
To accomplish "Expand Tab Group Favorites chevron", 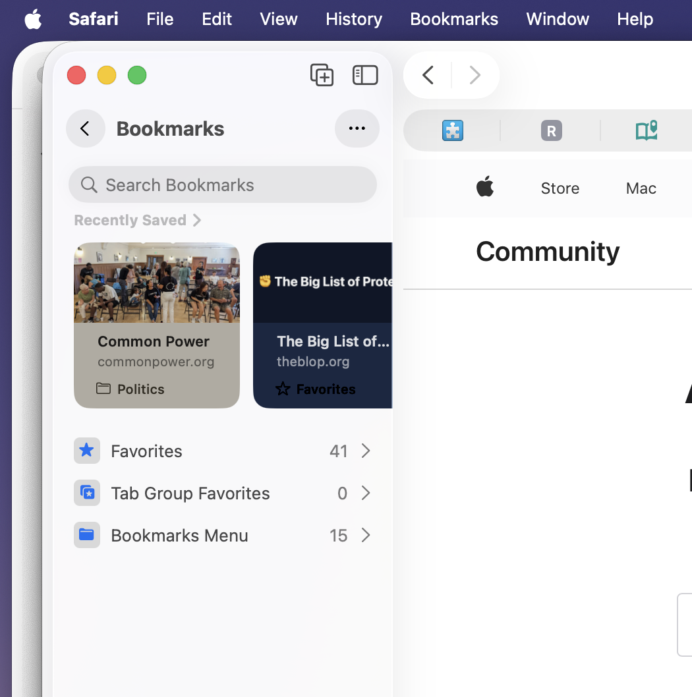I will click(x=366, y=493).
